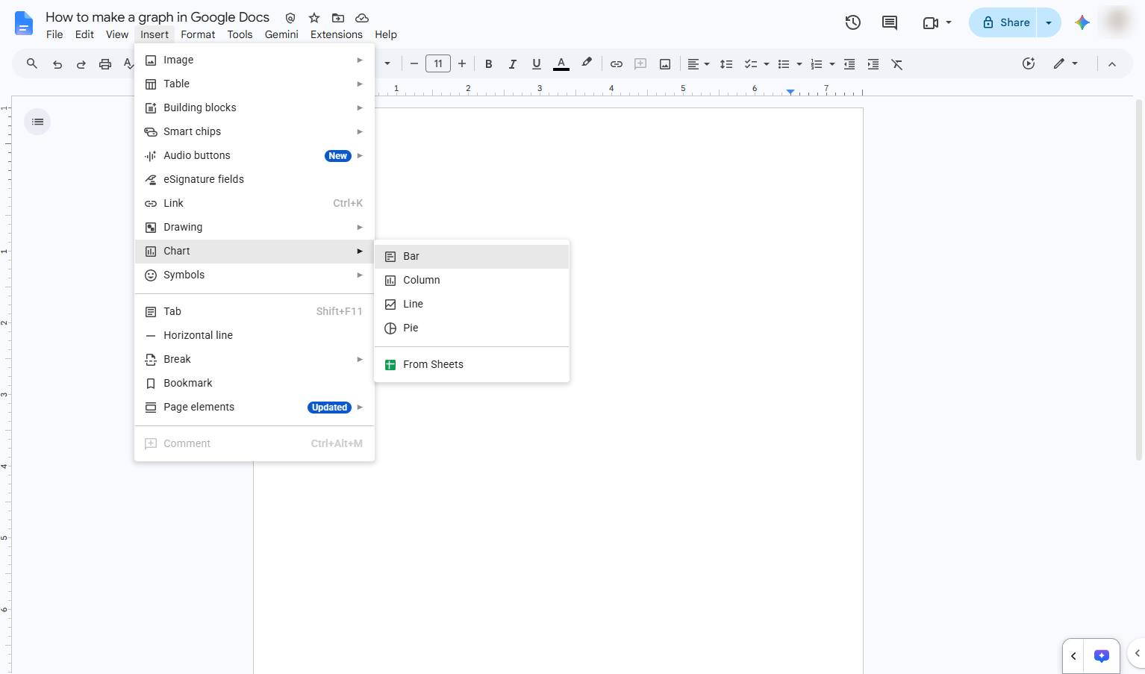Viewport: 1145px width, 674px height.
Task: Open line and paragraph spacing
Action: [x=726, y=64]
